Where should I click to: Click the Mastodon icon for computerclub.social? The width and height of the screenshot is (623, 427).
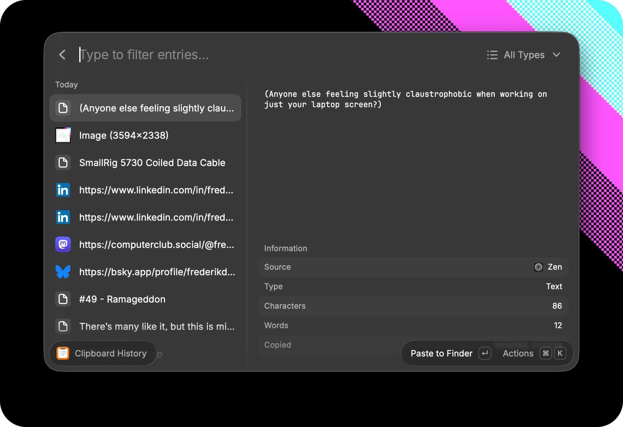point(63,244)
